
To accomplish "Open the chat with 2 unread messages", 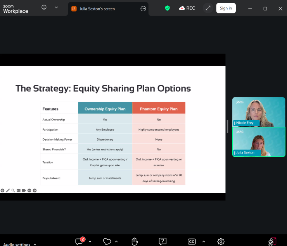I will pos(80,241).
